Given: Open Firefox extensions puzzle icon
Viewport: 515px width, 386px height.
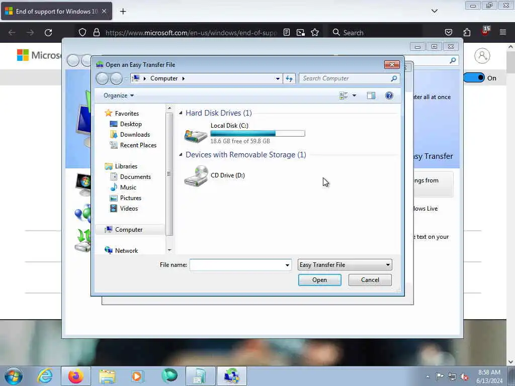Looking at the screenshot, I should [467, 32].
